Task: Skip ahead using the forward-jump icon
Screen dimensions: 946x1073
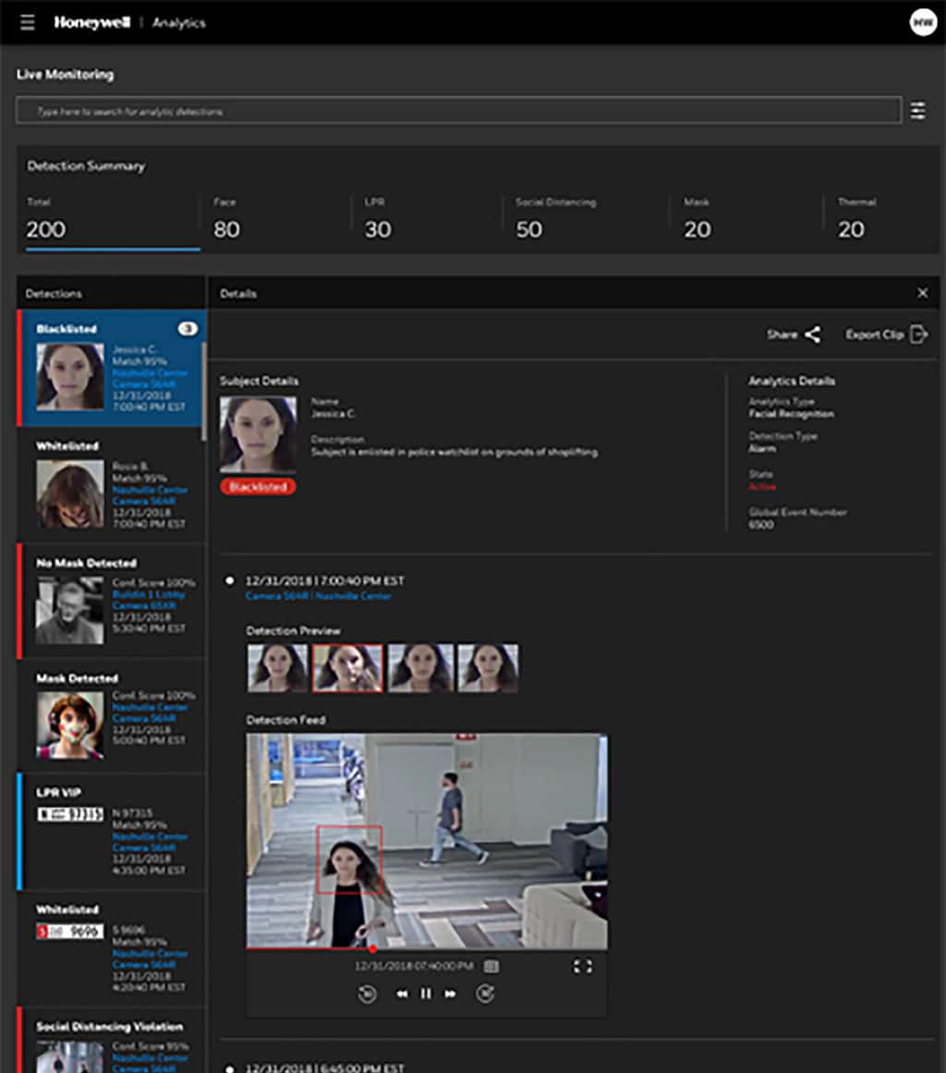Action: (485, 994)
